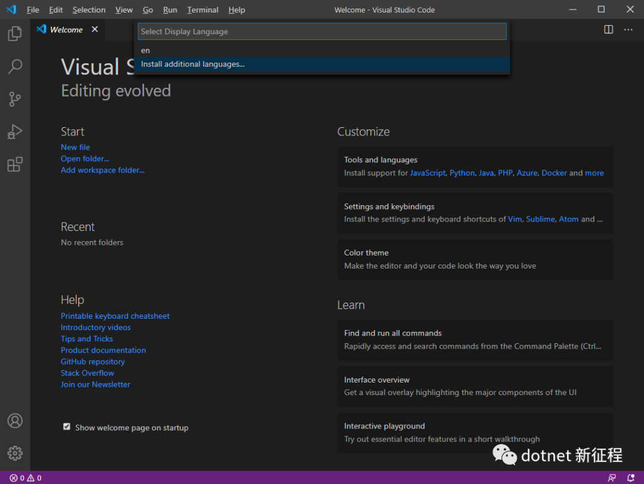Click the Select Display Language input
The image size is (644, 484).
pos(322,31)
